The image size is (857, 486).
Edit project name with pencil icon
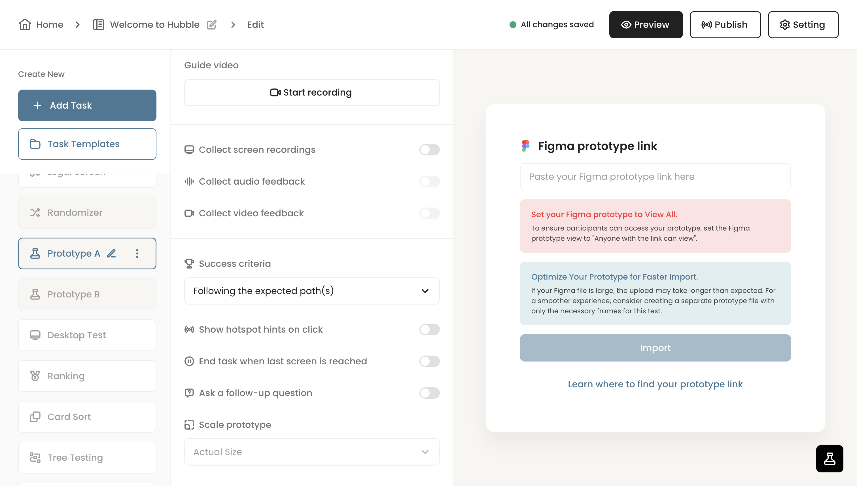pos(211,24)
